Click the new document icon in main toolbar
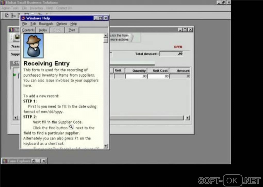This screenshot has width=263, height=187. coord(6,15)
